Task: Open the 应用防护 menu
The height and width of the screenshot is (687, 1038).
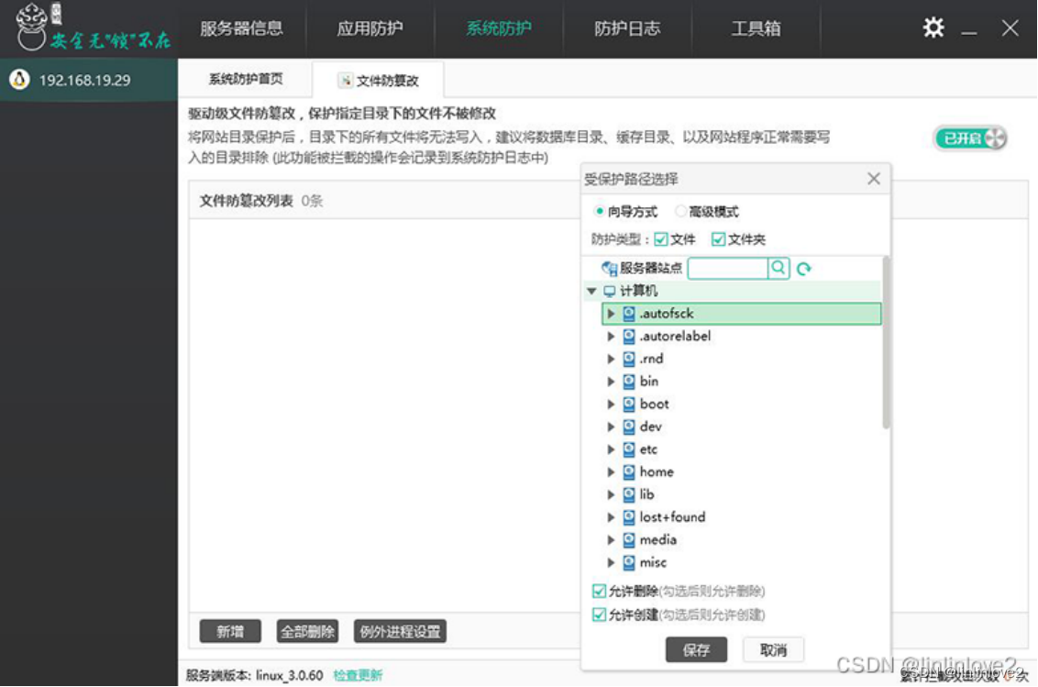Action: tap(370, 28)
